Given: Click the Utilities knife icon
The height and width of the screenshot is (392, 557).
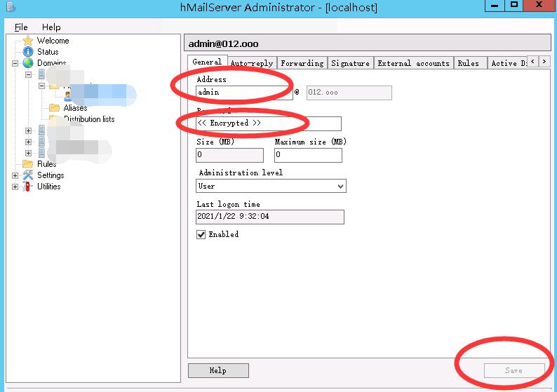Looking at the screenshot, I should (28, 187).
